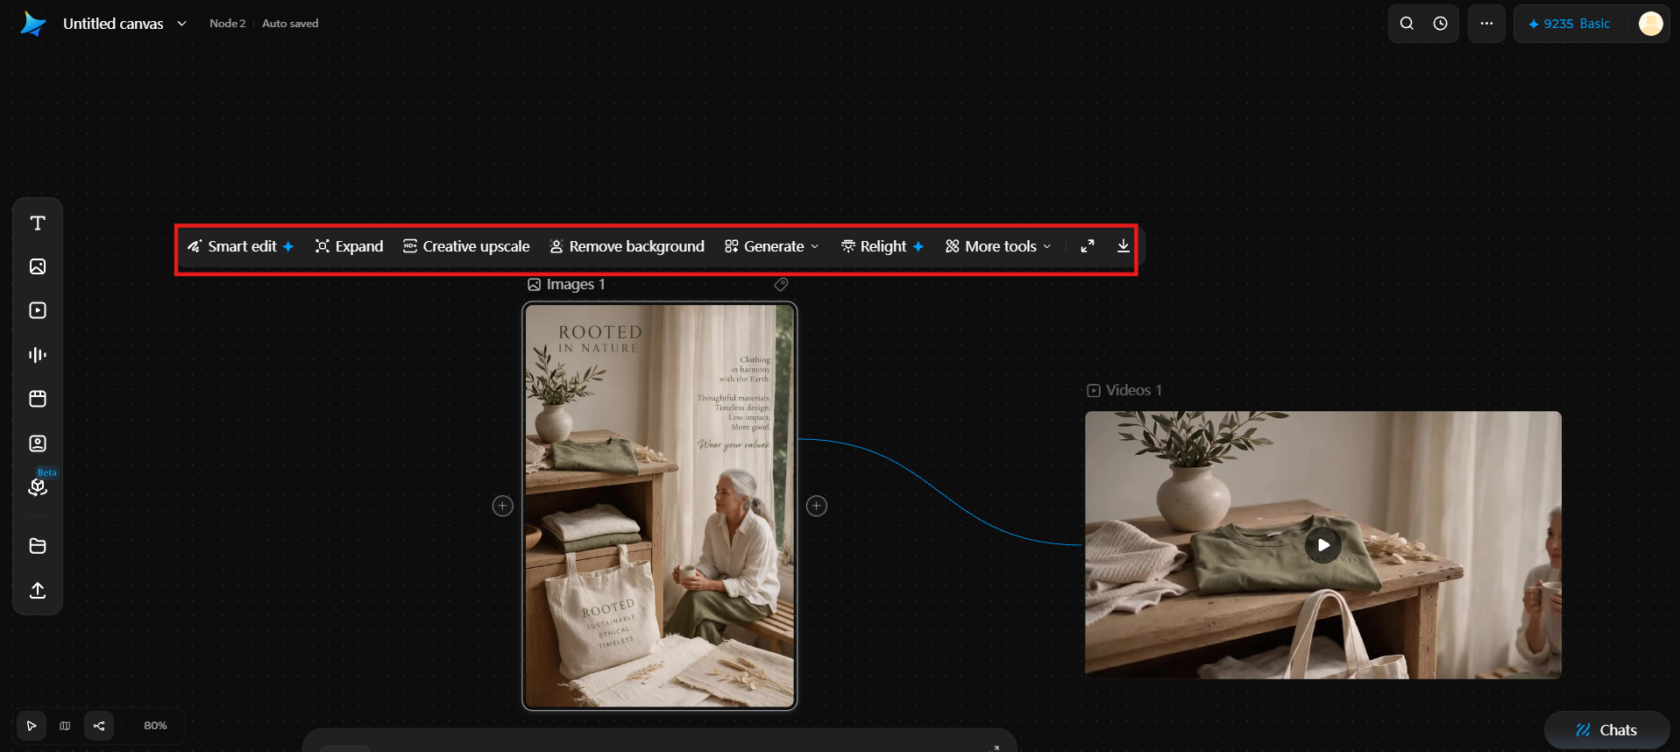Click the 9235 Basic credits button
1680x752 pixels.
coord(1570,24)
